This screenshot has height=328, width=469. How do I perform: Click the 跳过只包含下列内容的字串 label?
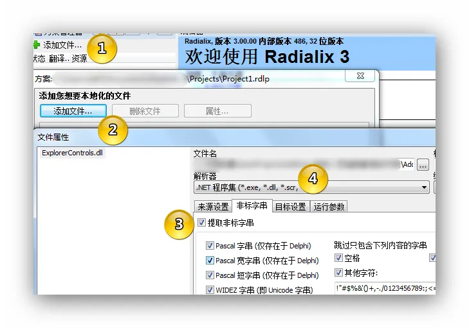pyautogui.click(x=380, y=245)
